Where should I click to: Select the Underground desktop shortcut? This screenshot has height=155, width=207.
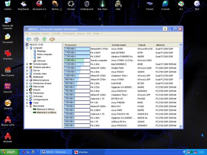coord(87,5)
